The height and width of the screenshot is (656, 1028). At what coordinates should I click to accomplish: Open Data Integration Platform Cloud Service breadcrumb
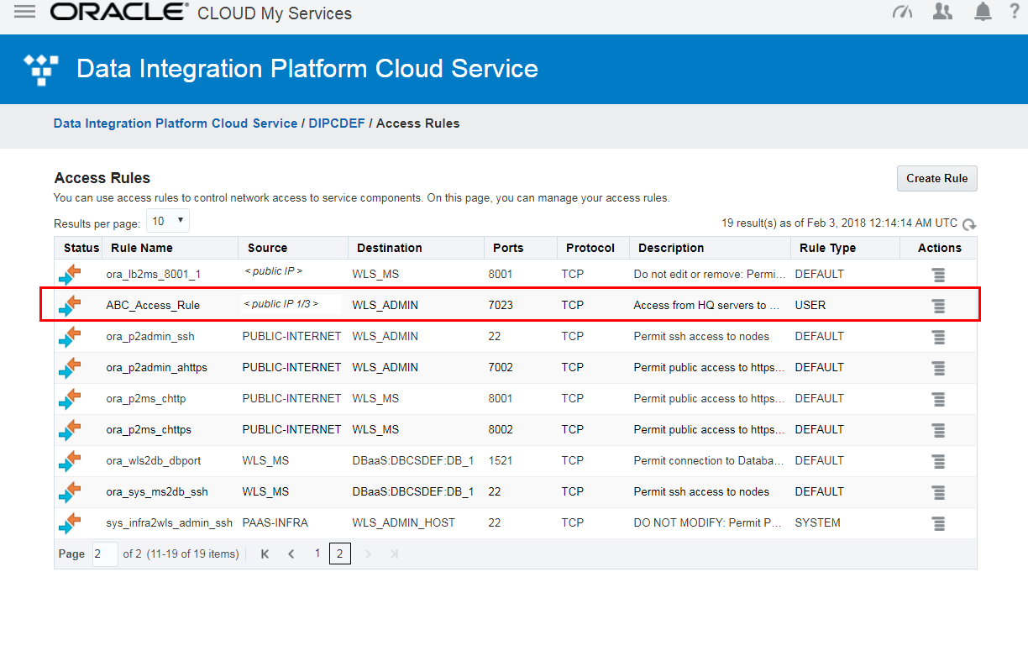coord(176,123)
